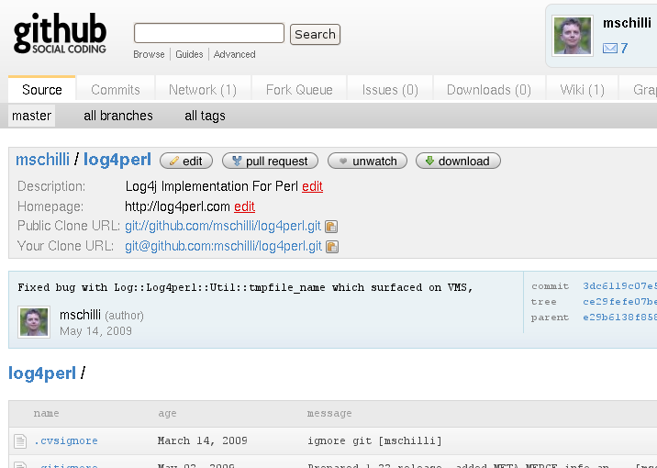Open the commit hash starting 3dc6119

tap(619, 286)
